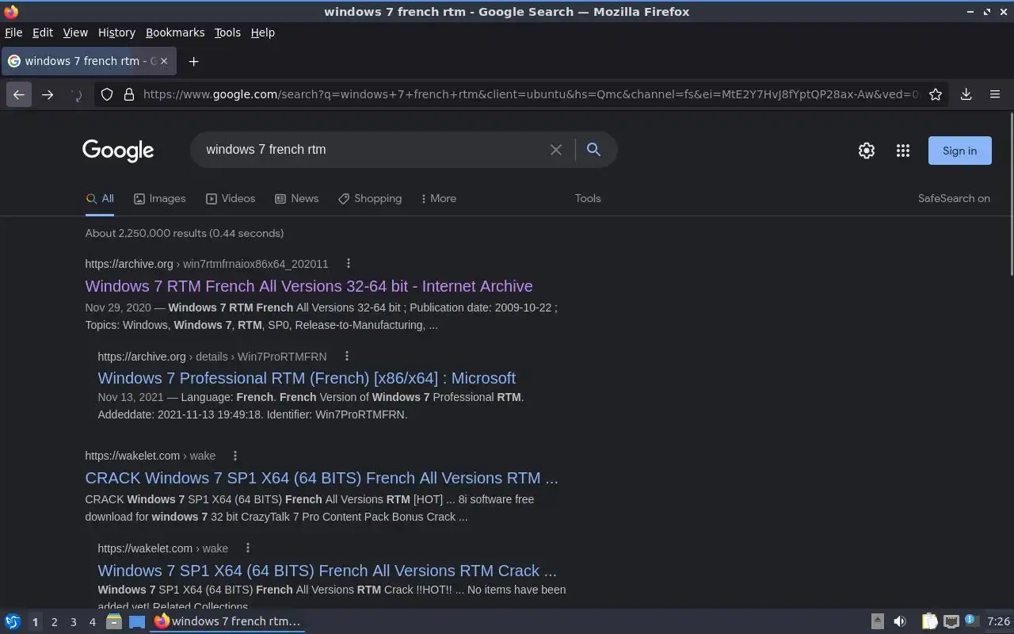Switch to Images results tab

pos(159,198)
